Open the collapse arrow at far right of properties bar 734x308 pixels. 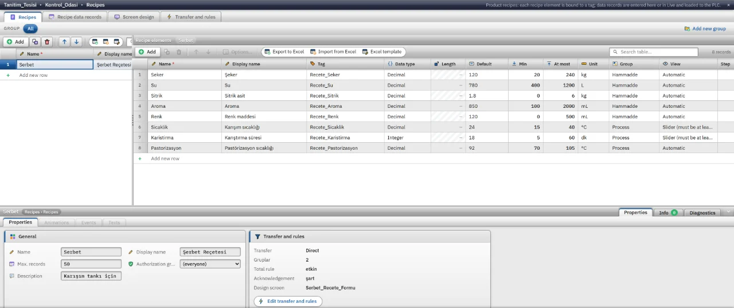click(728, 212)
